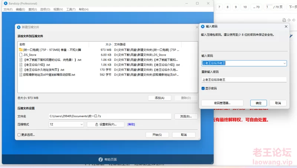Click the 下一页 next page button

tap(293, 7)
